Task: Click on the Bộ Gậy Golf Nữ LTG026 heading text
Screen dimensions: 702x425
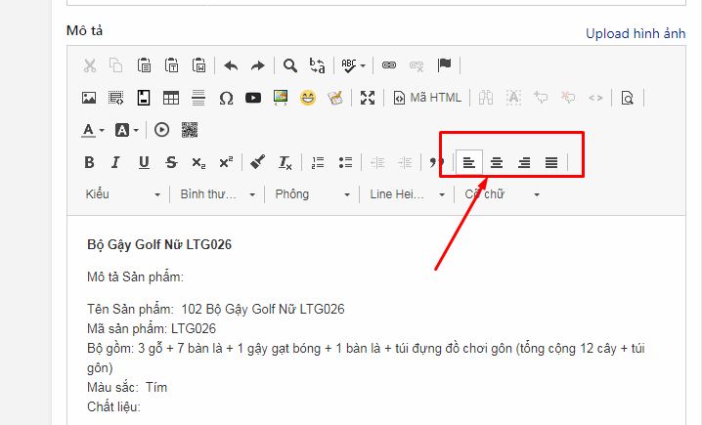Action: point(158,244)
